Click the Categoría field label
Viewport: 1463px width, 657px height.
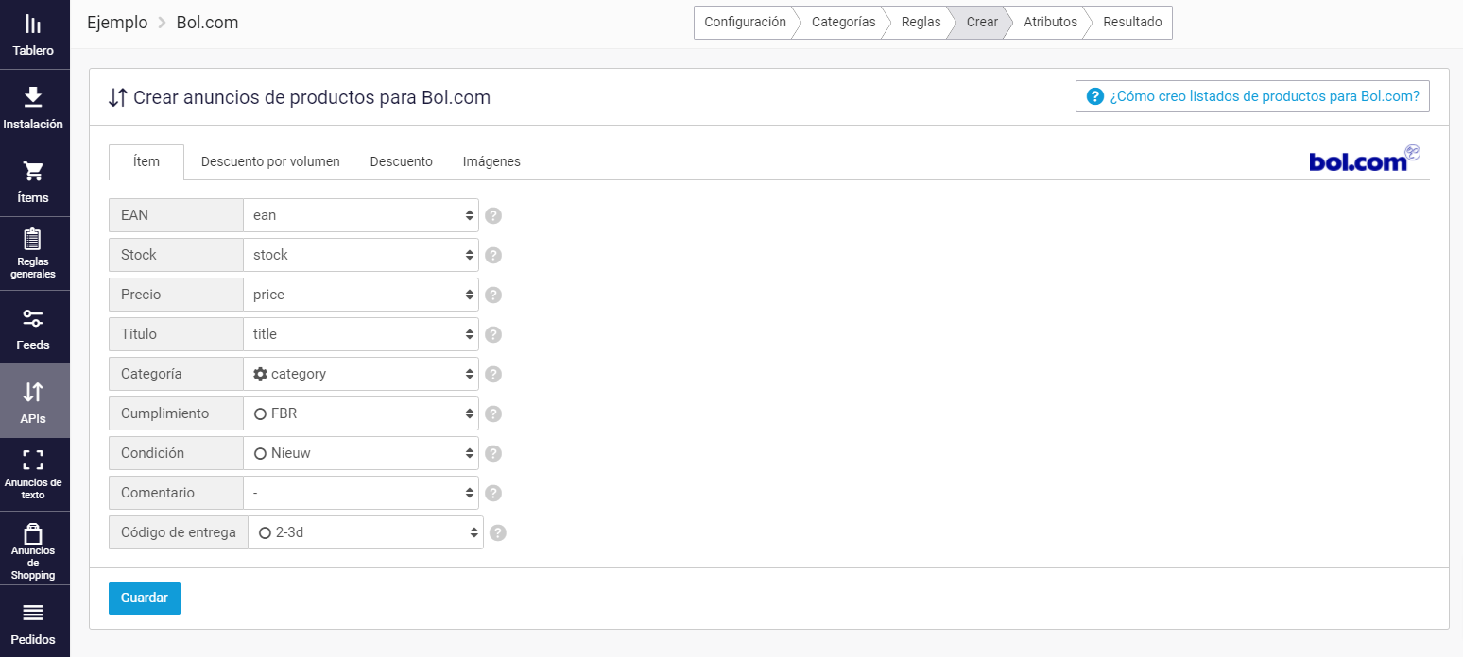click(176, 374)
